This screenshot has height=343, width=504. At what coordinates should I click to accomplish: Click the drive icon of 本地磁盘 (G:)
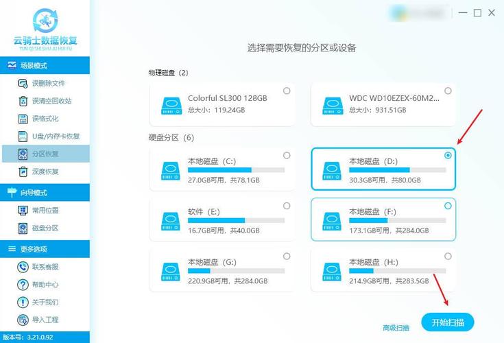point(171,272)
